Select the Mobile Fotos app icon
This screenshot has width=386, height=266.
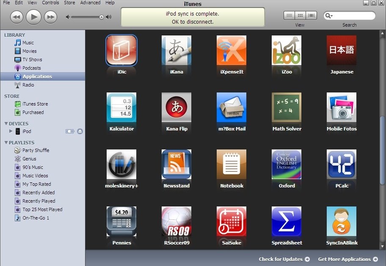click(x=342, y=107)
